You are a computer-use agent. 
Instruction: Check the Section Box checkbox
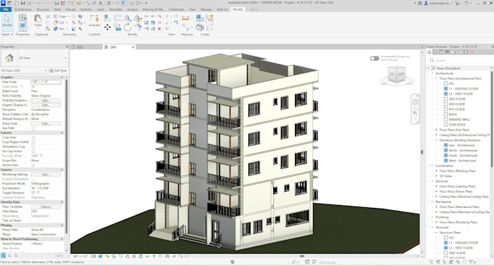coord(33,165)
